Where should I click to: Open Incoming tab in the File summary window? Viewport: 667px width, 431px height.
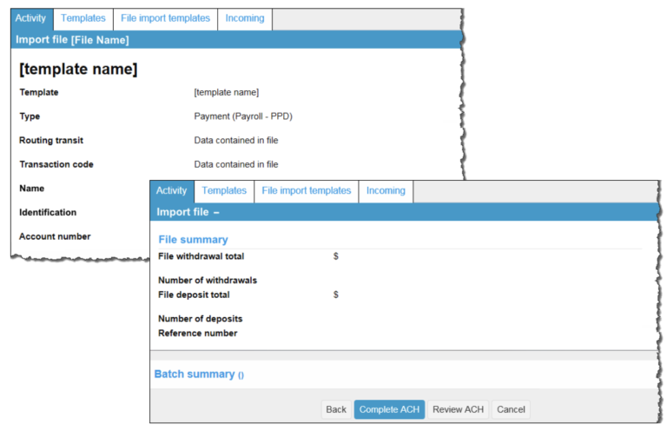click(386, 191)
